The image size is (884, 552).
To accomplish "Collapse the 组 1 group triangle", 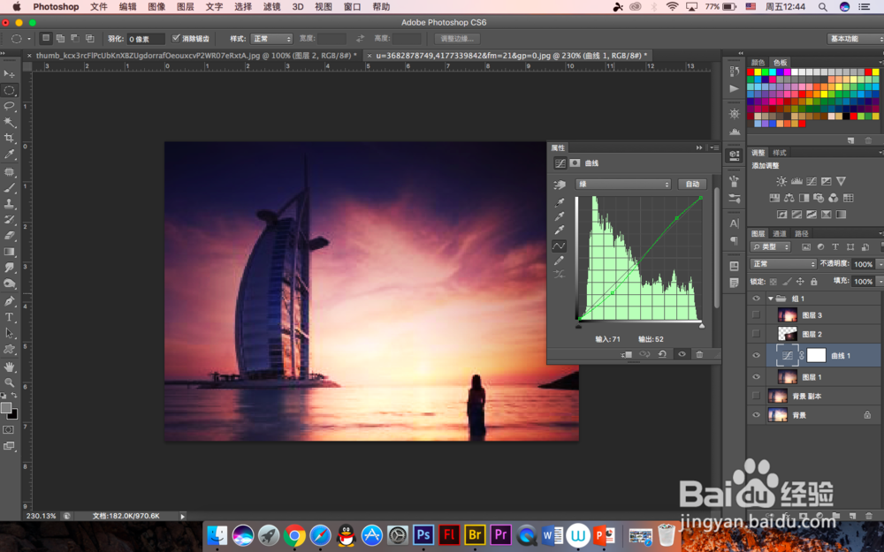I will [x=770, y=299].
